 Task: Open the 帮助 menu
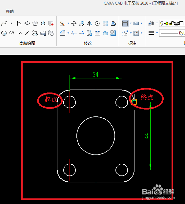click(x=10, y=11)
